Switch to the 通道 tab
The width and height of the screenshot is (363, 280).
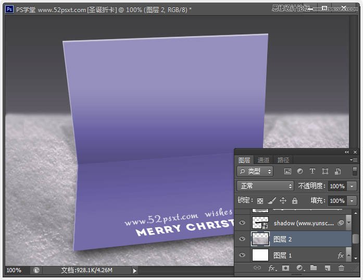(263, 160)
